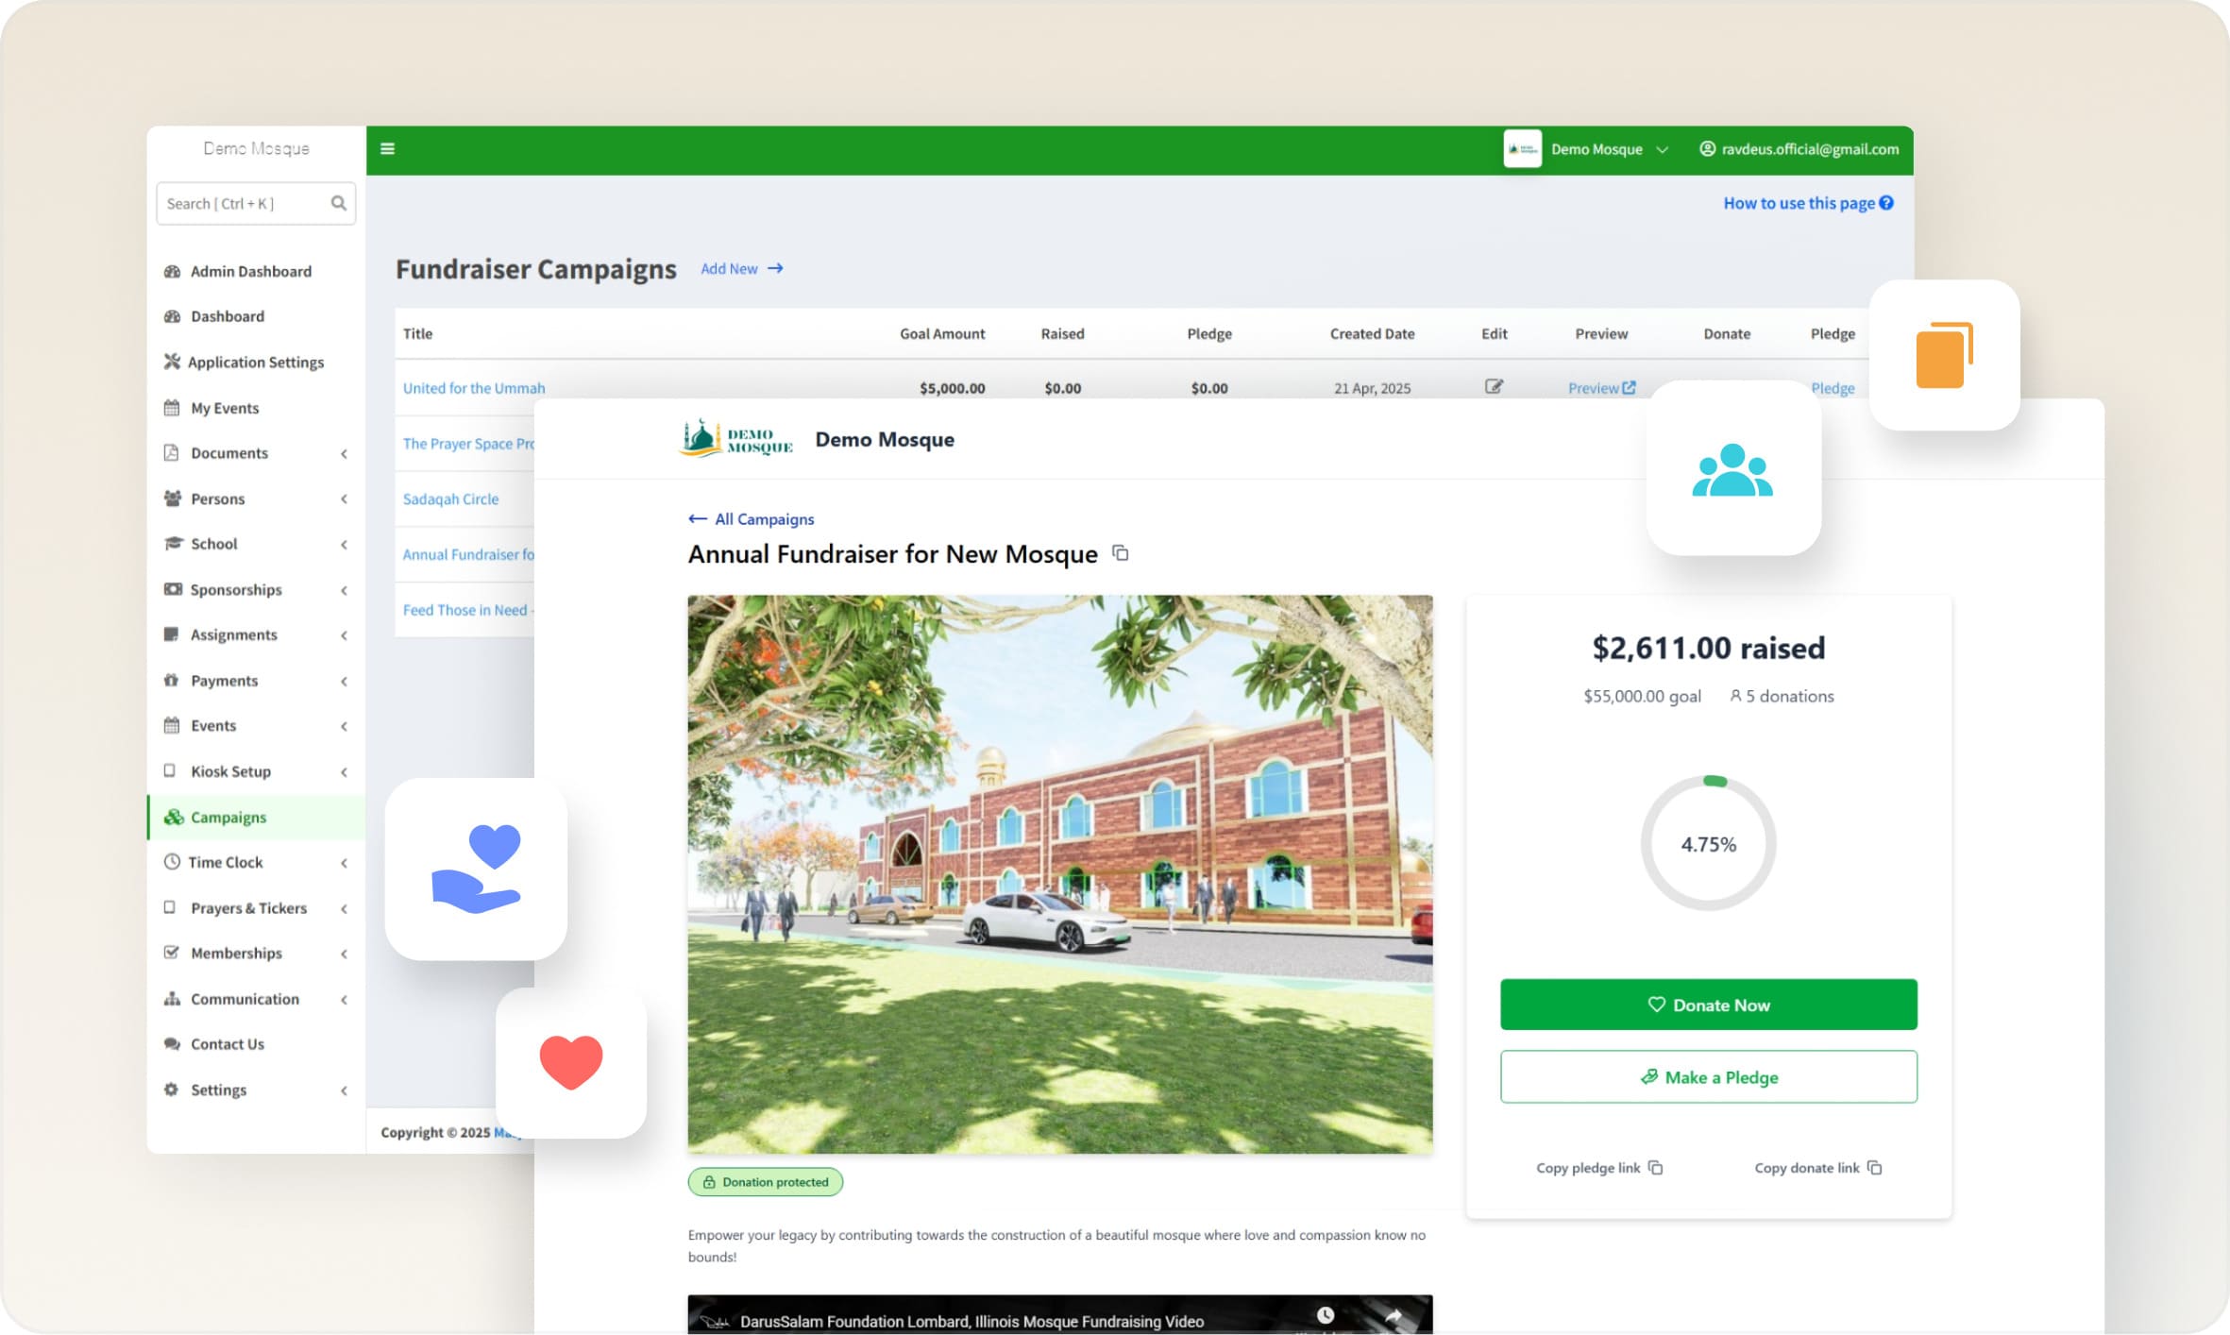Screen dimensions: 2230x1335
Task: Click the Donation protected badge
Action: pyautogui.click(x=765, y=1182)
